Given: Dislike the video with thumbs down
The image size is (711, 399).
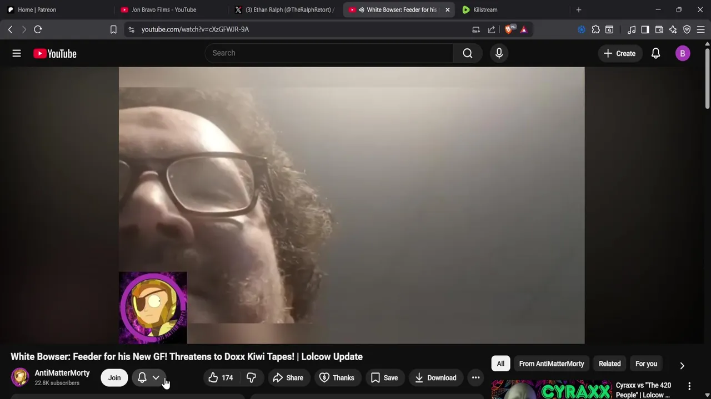Looking at the screenshot, I should pyautogui.click(x=251, y=378).
